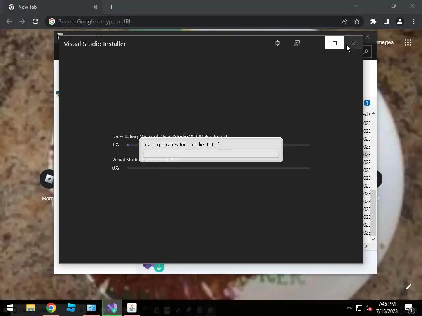Open the Control Panel taskbar icon
422x316 pixels.
click(x=91, y=308)
